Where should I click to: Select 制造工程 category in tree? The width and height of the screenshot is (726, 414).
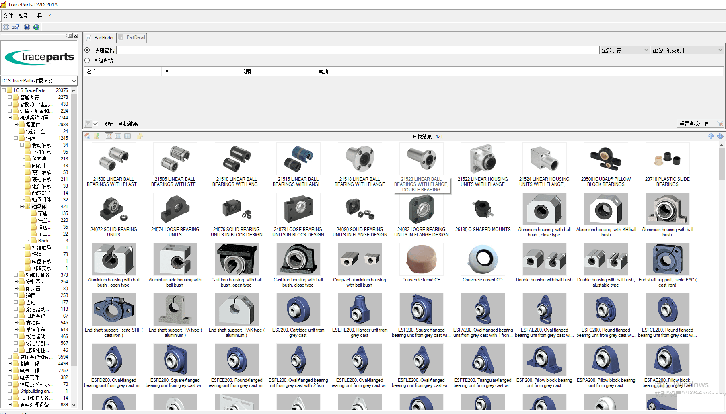(29, 364)
